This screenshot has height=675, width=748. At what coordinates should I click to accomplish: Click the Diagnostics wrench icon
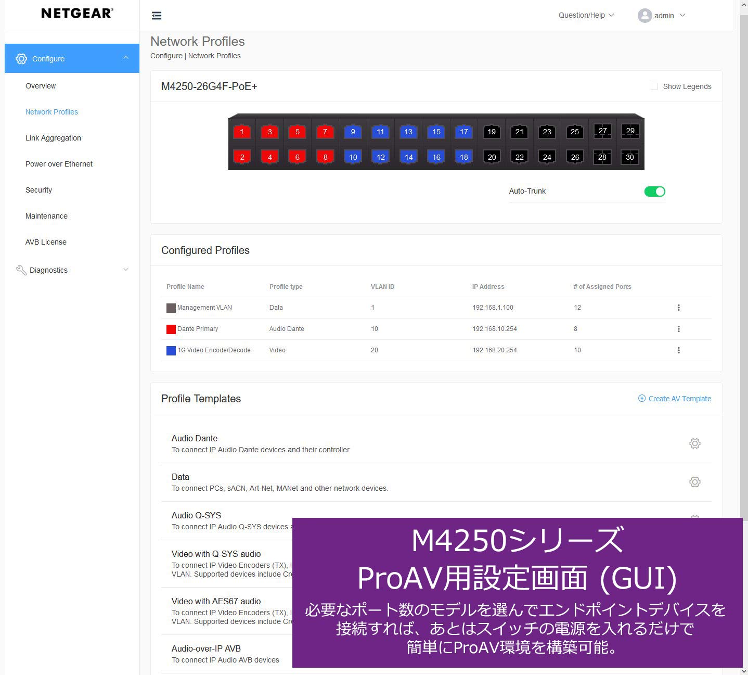pos(21,270)
